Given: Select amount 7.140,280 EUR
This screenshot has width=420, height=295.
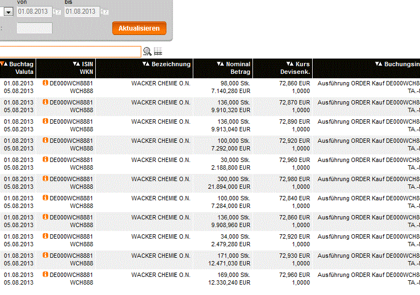Looking at the screenshot, I should point(231,91).
